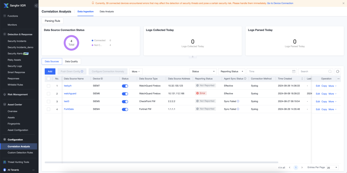347x173 pixels.
Task: Collapse the sidebar with double-arrow icon
Action: tap(36, 6)
